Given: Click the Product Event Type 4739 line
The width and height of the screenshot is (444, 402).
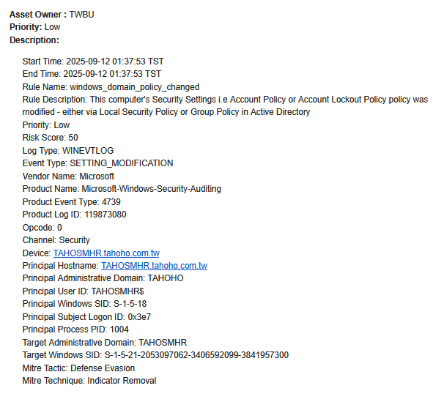Looking at the screenshot, I should [x=72, y=201].
